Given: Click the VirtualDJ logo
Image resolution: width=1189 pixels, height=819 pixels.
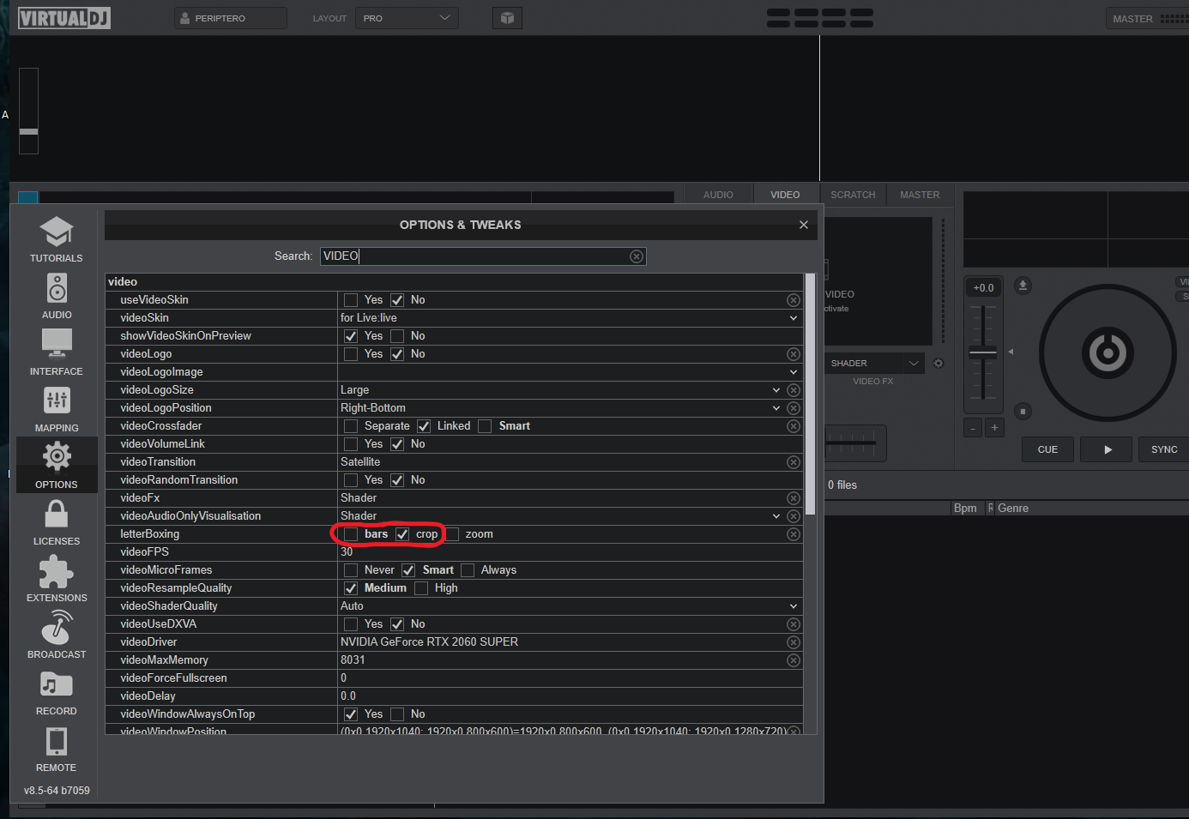Looking at the screenshot, I should tap(64, 18).
